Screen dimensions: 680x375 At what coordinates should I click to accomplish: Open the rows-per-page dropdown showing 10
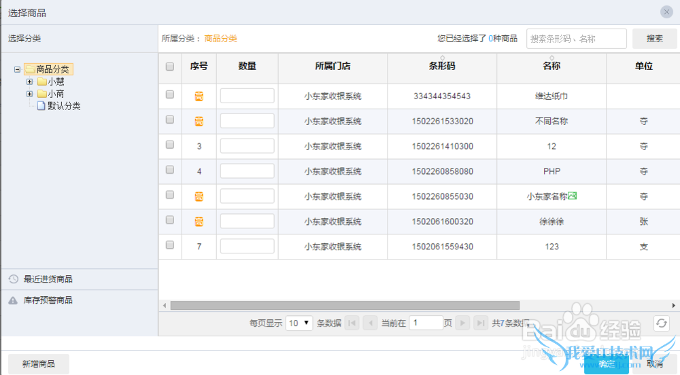click(299, 323)
